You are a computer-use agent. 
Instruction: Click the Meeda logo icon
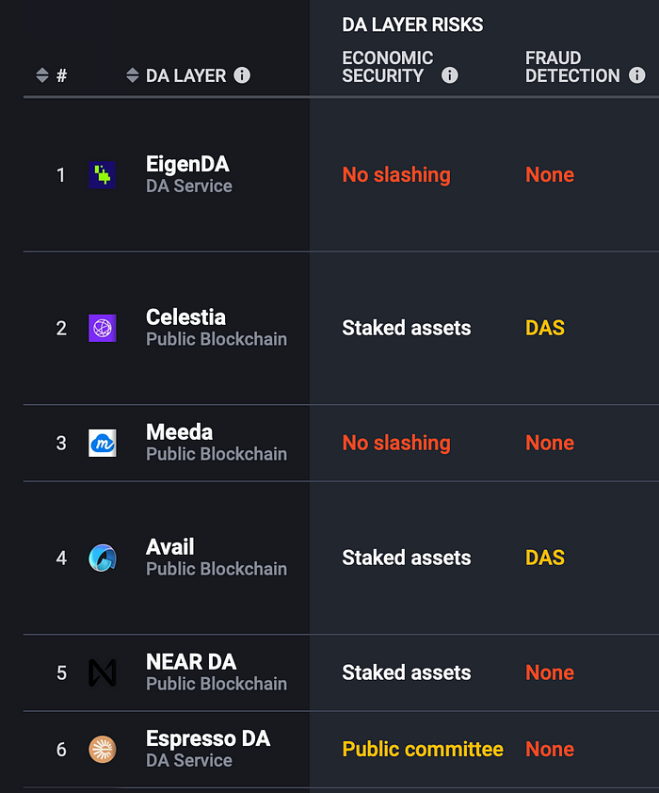[x=102, y=443]
